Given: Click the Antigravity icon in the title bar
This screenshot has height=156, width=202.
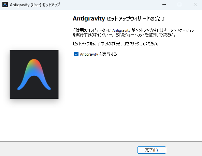Looking at the screenshot, I should click(x=5, y=4).
